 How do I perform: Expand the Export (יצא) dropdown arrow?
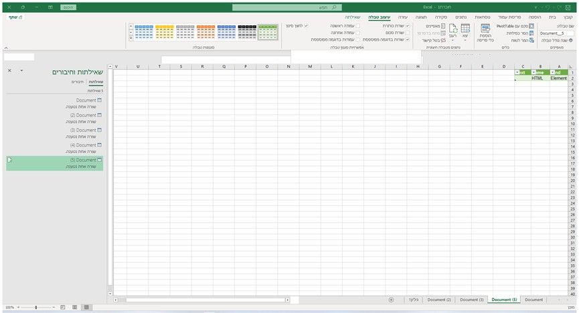tap(465, 40)
